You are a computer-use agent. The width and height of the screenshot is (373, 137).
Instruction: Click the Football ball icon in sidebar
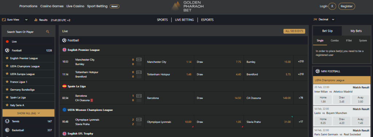pos(7,50)
